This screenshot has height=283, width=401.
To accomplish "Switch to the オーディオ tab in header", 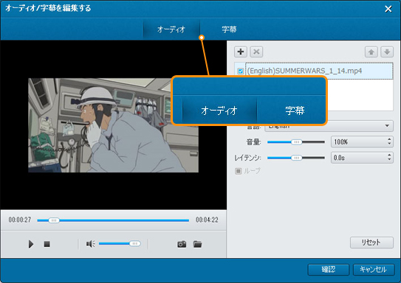I will [171, 29].
